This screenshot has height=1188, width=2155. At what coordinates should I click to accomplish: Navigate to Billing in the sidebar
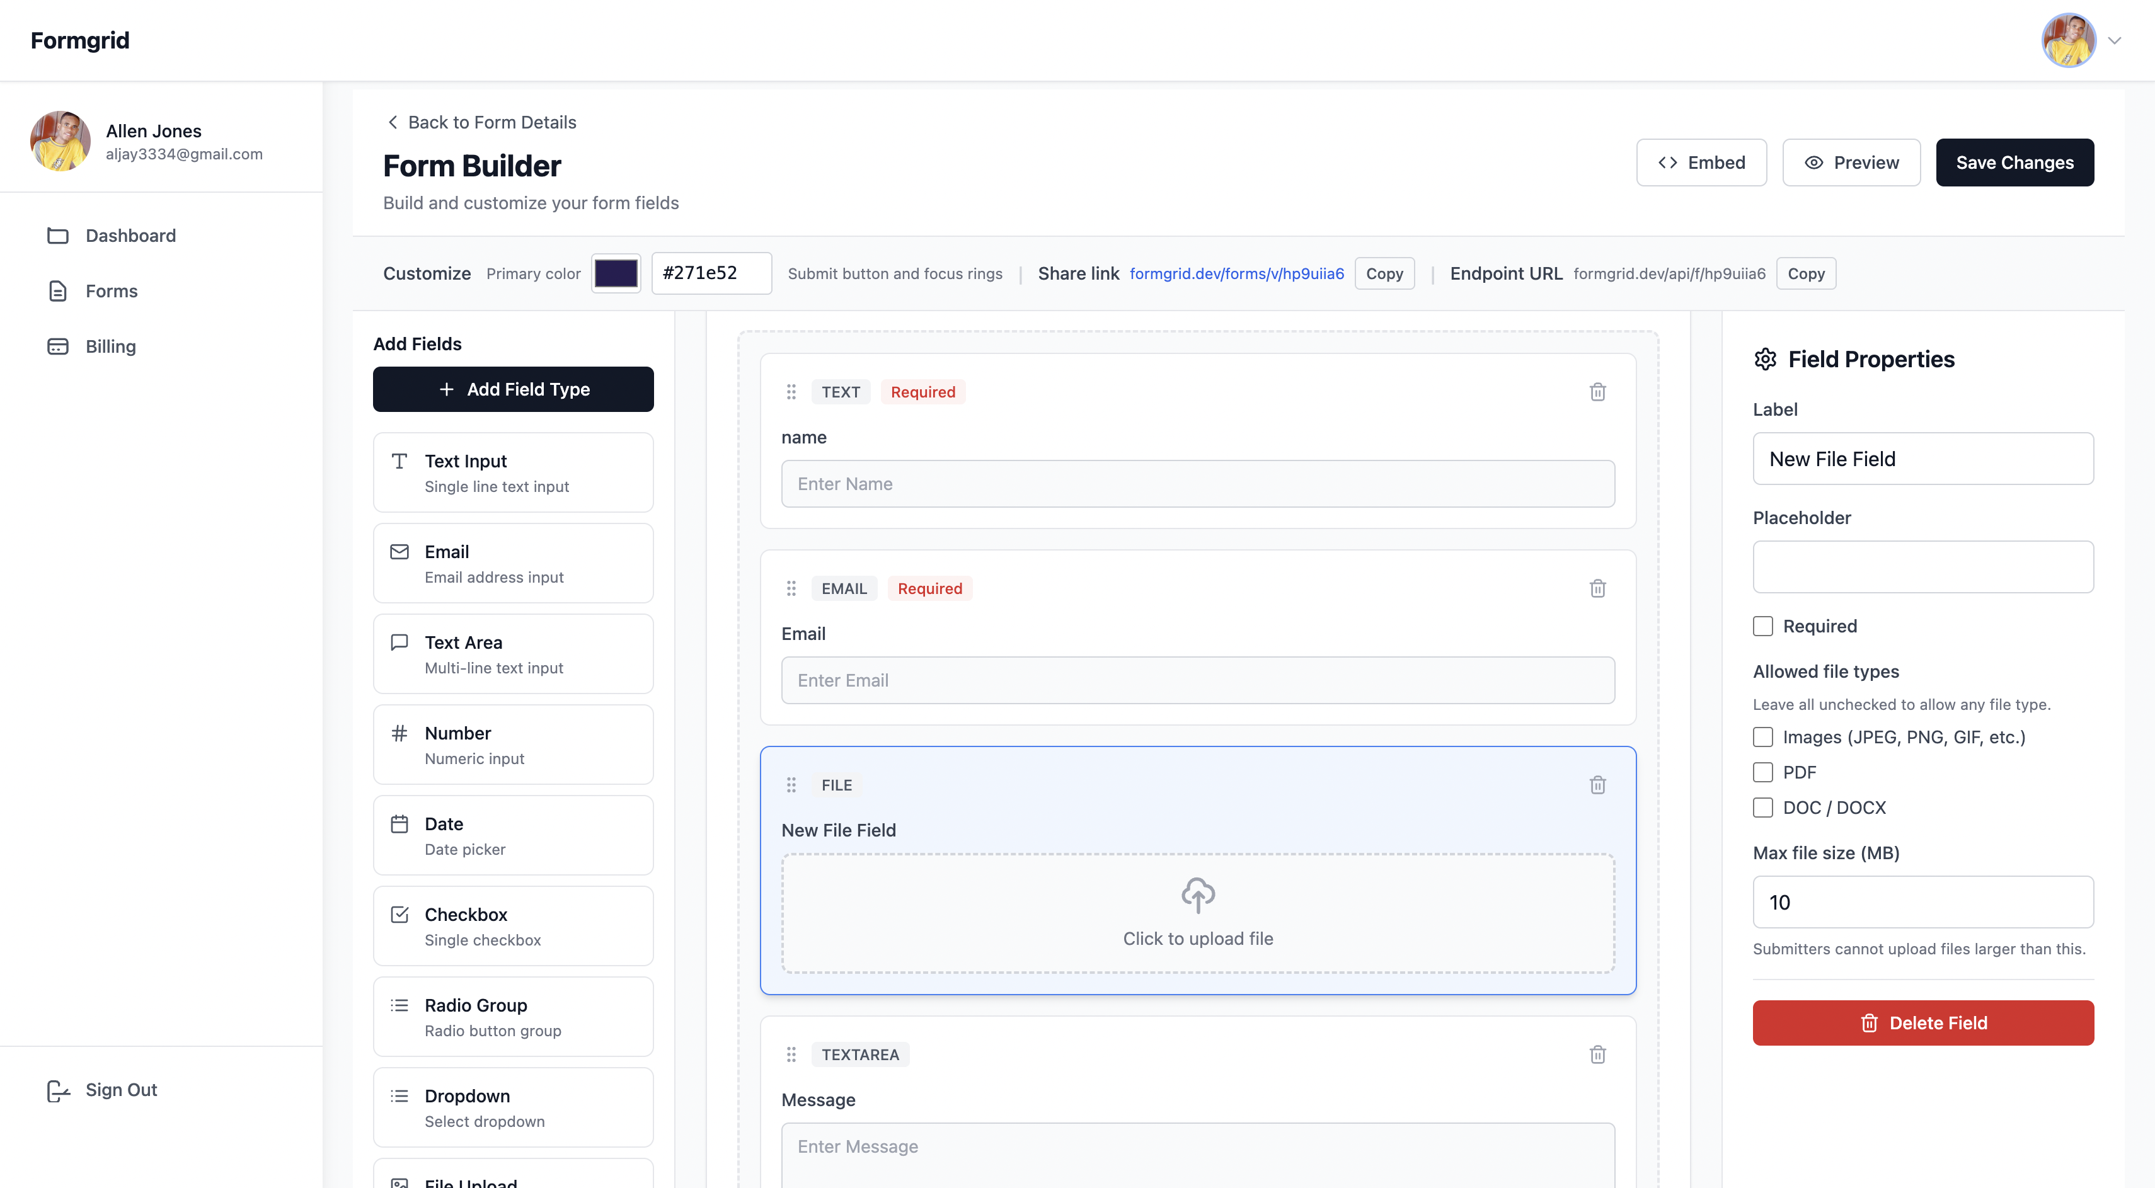[x=110, y=346]
